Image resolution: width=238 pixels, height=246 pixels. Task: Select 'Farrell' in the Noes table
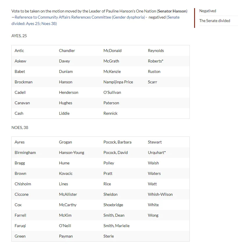(x=20, y=216)
